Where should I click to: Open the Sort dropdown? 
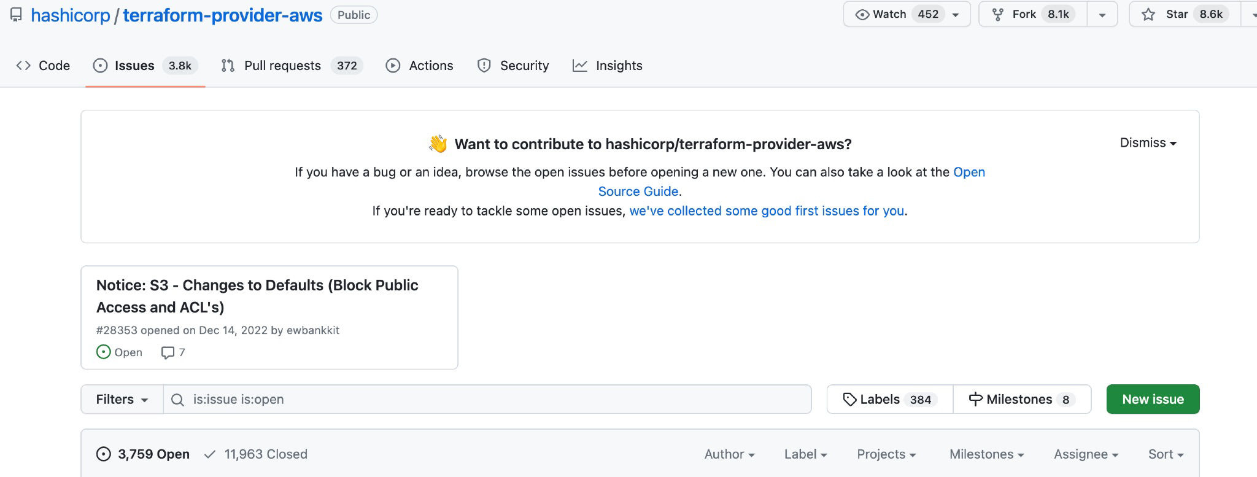pos(1166,454)
